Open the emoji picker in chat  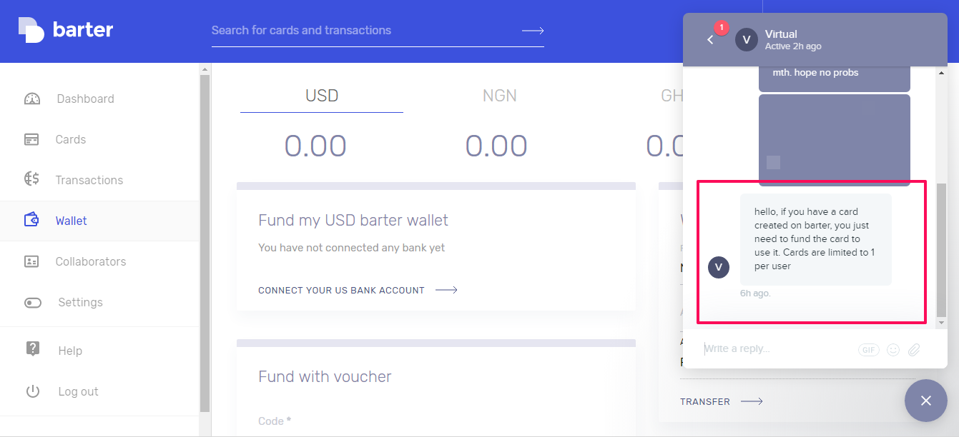point(893,350)
